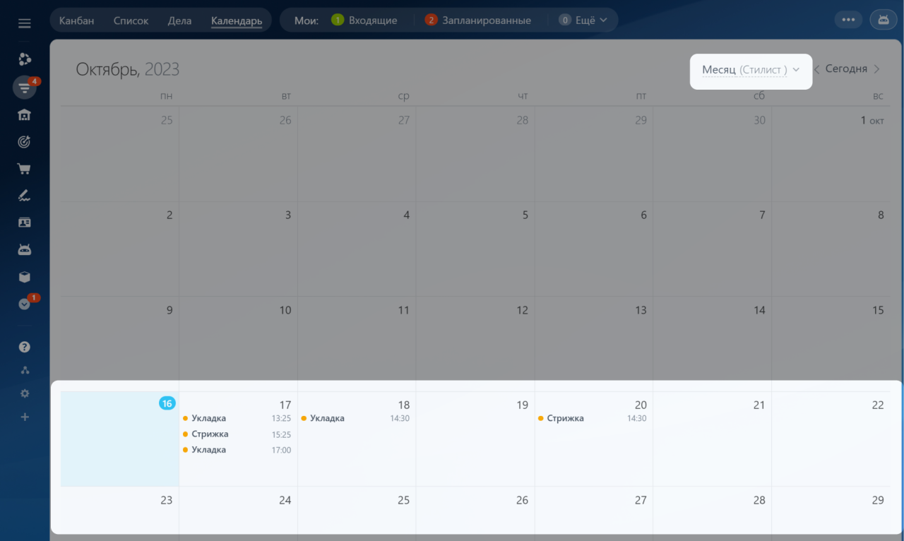Click the three-circles feed icon in sidebar
Screen dimensions: 904x541
pyautogui.click(x=25, y=59)
